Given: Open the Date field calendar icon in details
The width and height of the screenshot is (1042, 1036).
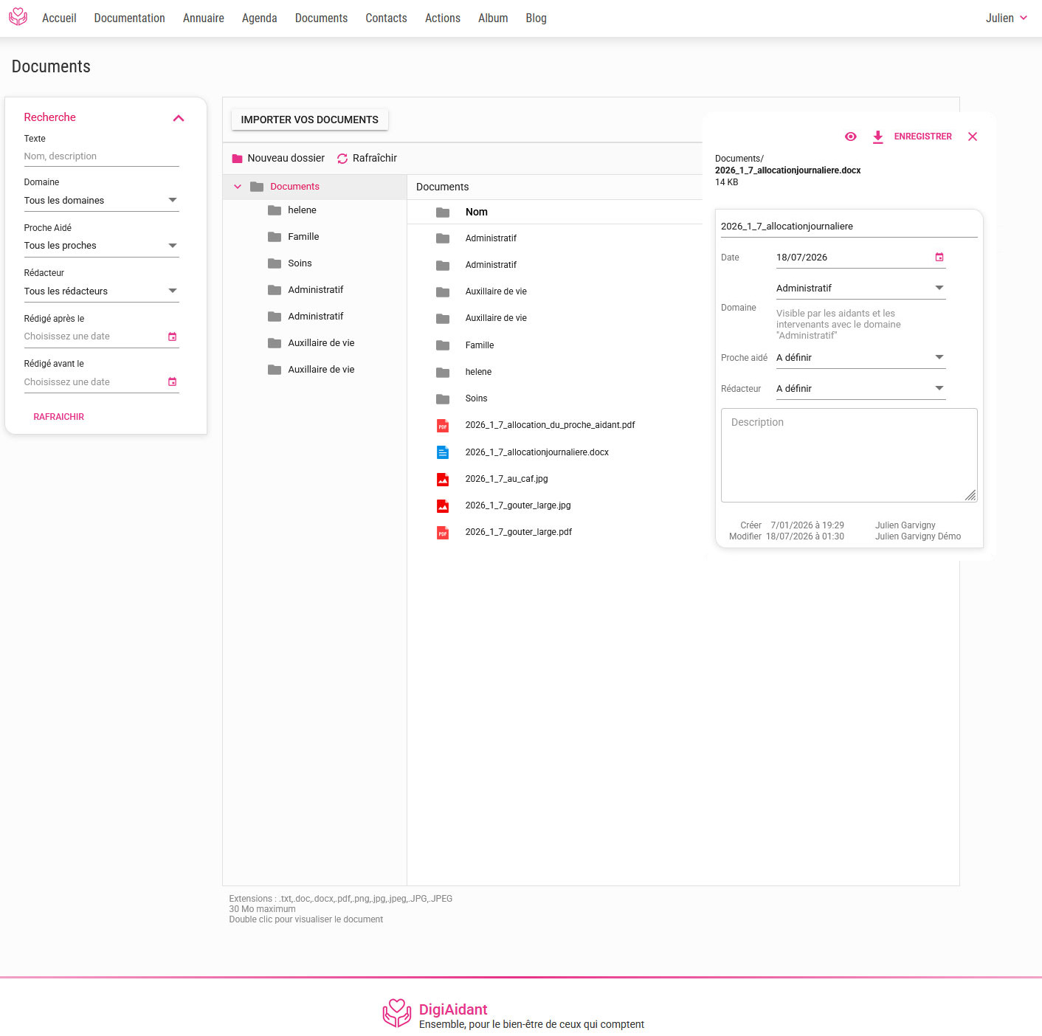Looking at the screenshot, I should pos(939,258).
